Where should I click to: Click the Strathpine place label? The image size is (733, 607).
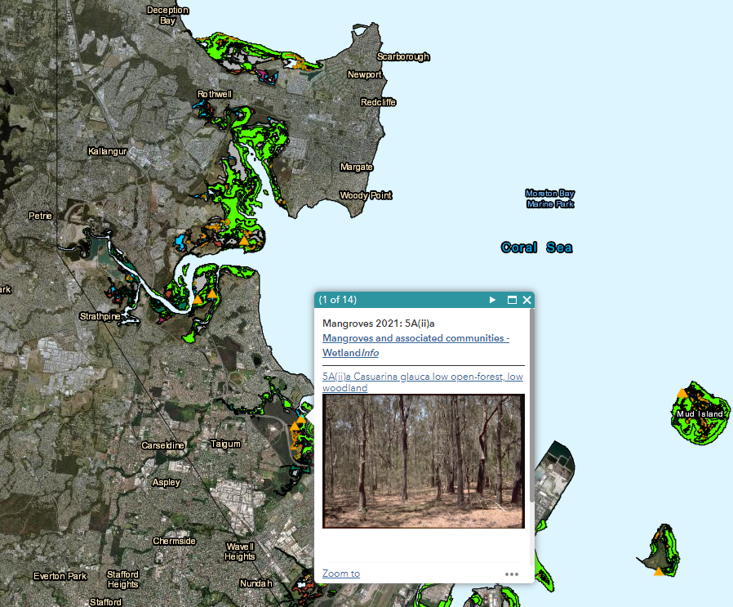[x=100, y=315]
